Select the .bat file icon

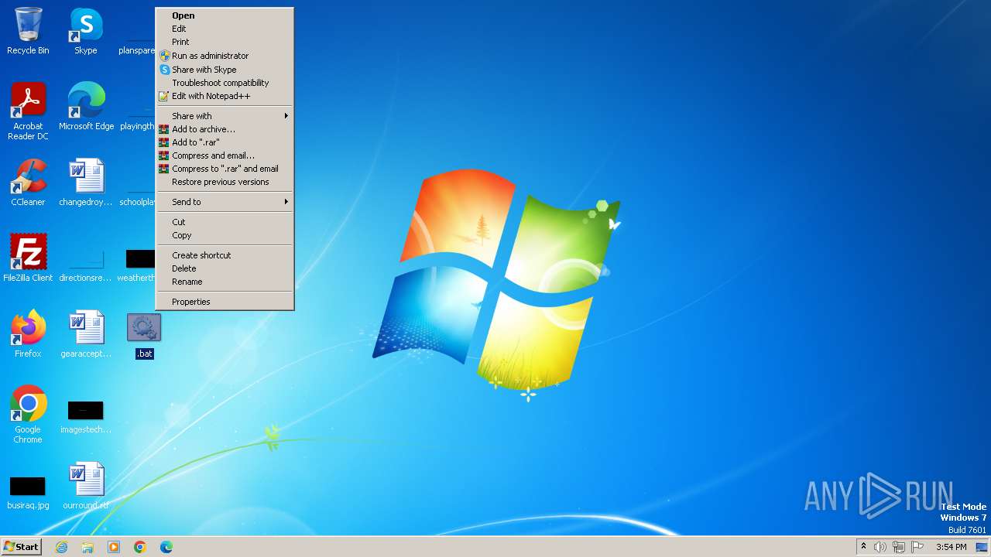pyautogui.click(x=144, y=337)
